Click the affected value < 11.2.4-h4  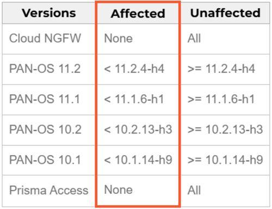click(x=134, y=69)
